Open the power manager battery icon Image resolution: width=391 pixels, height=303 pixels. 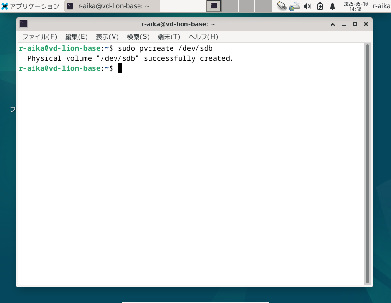click(x=320, y=6)
